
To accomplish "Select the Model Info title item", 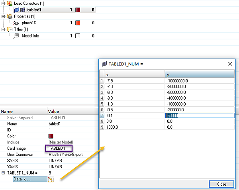I will click(30, 36).
